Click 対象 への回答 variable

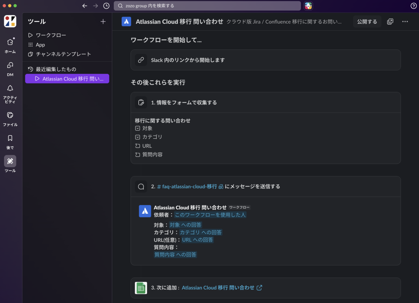tap(185, 225)
